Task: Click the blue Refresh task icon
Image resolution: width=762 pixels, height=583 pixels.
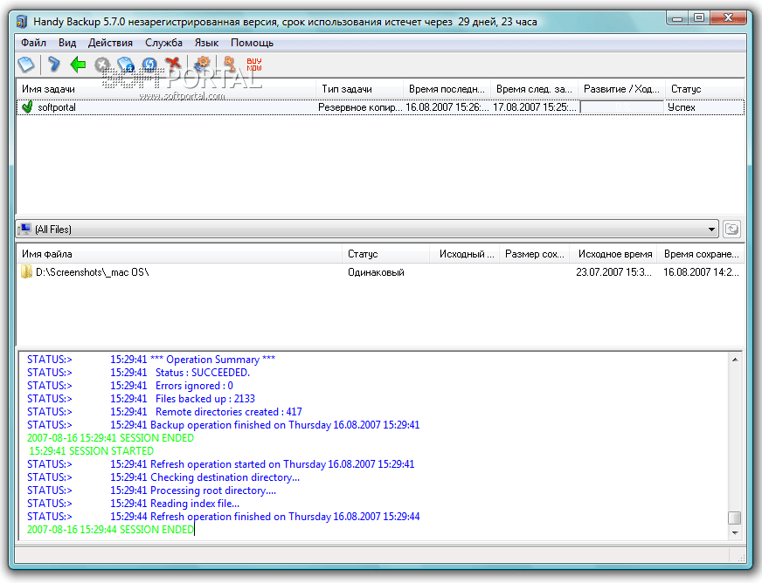Action: click(149, 64)
